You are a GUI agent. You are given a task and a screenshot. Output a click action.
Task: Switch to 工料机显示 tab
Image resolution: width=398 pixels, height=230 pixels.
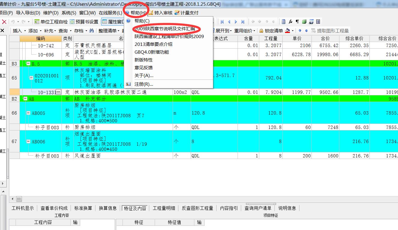pyautogui.click(x=23, y=208)
